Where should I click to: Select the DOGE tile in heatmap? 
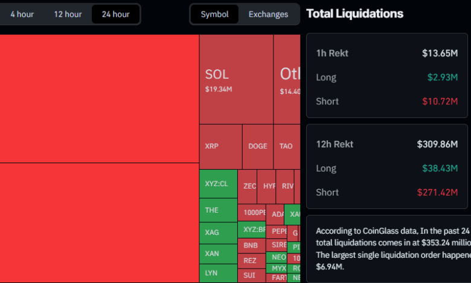[x=258, y=146]
